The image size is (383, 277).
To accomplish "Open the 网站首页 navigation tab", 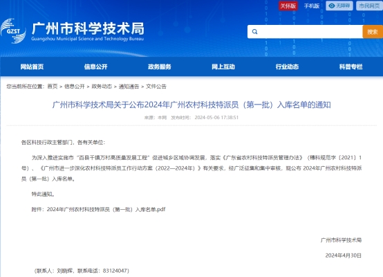I will pyautogui.click(x=32, y=66).
